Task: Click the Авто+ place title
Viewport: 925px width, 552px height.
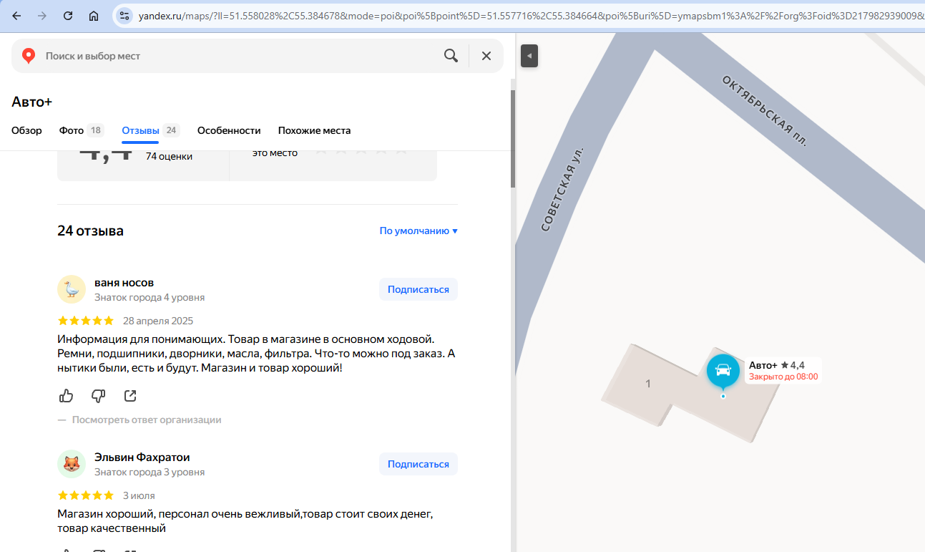Action: point(32,102)
